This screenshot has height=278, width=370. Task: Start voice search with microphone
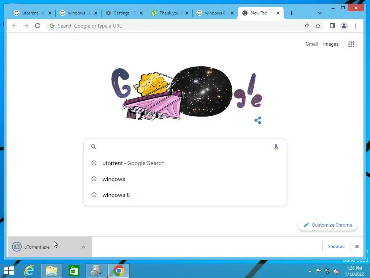tap(276, 147)
